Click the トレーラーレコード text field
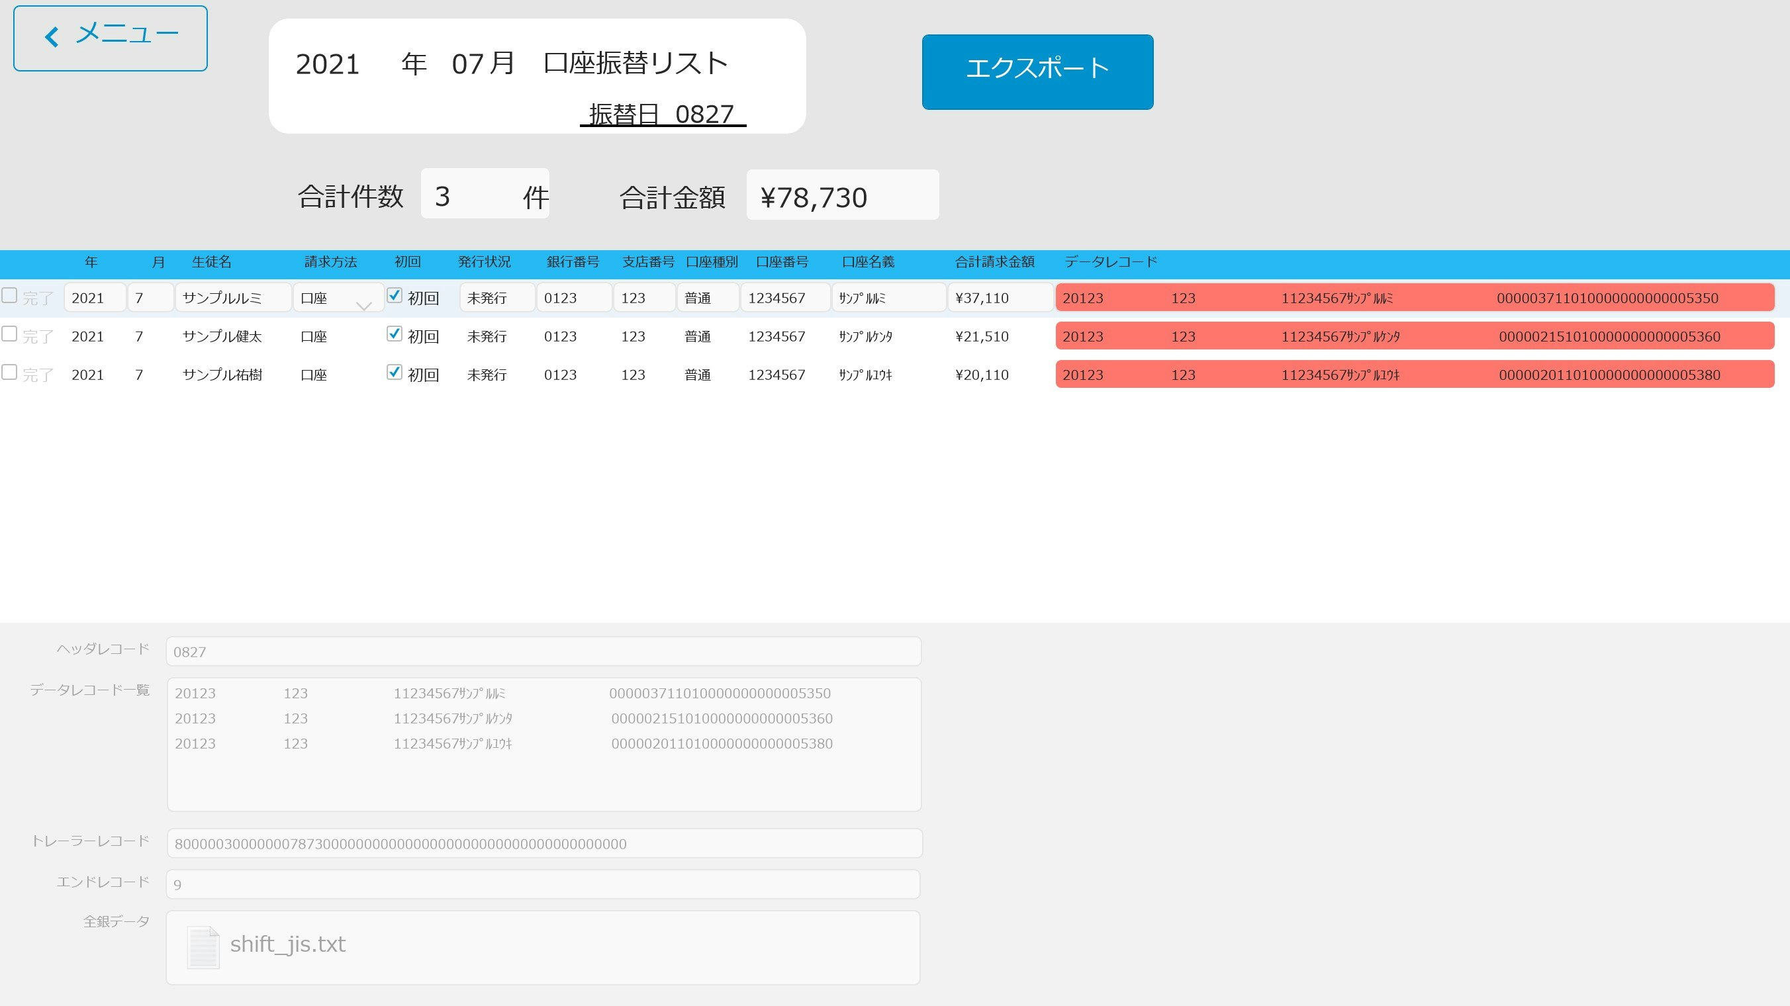 [x=543, y=843]
